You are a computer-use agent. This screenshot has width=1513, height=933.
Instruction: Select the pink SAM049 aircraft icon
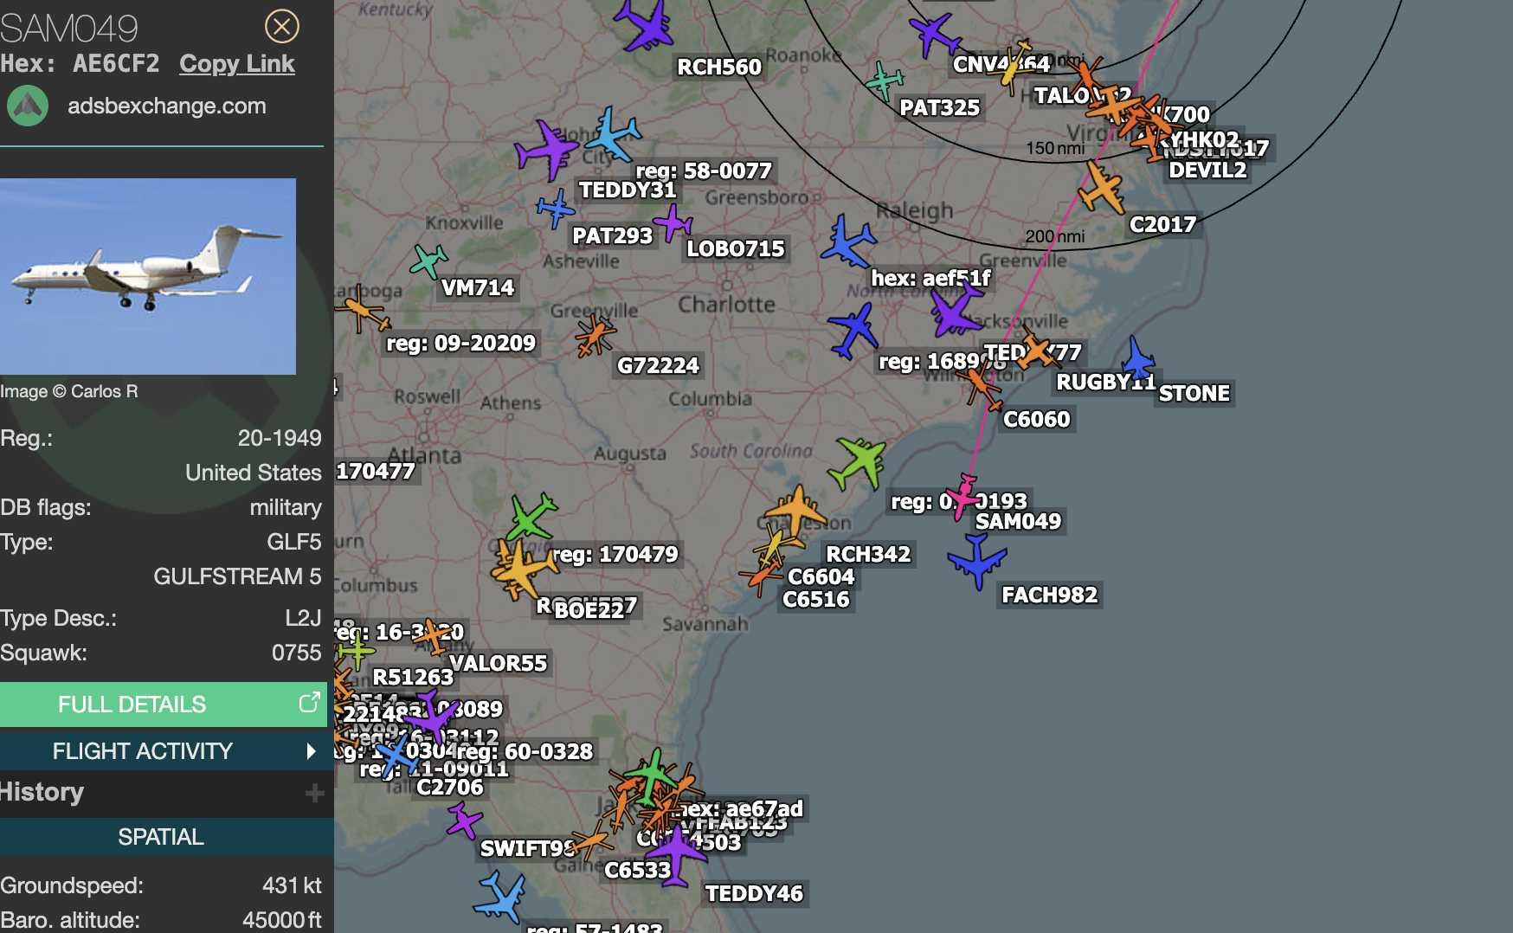tap(963, 496)
